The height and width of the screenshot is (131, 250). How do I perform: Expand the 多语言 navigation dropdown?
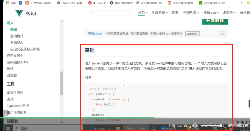coord(229,13)
